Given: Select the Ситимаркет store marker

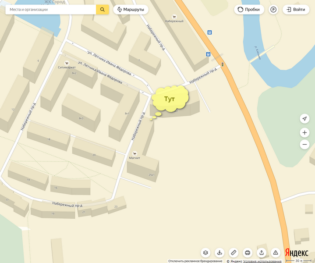Looking at the screenshot, I should [x=67, y=63].
